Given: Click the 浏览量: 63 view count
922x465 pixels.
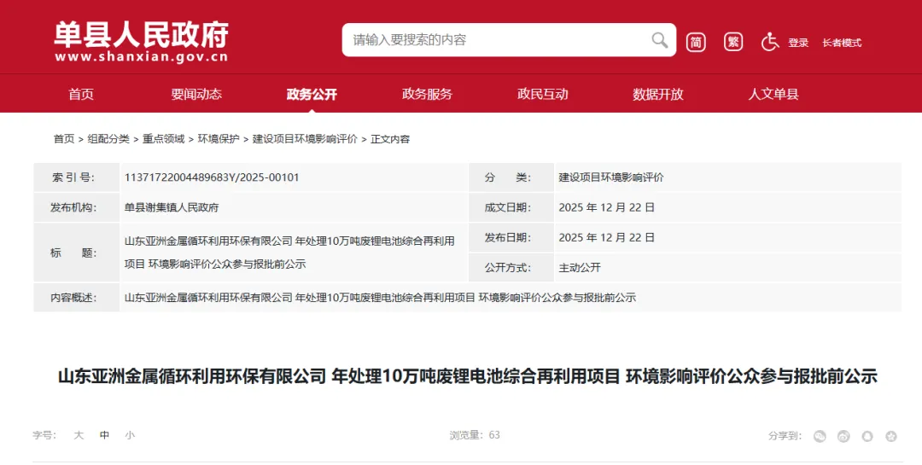Looking at the screenshot, I should pyautogui.click(x=475, y=436).
